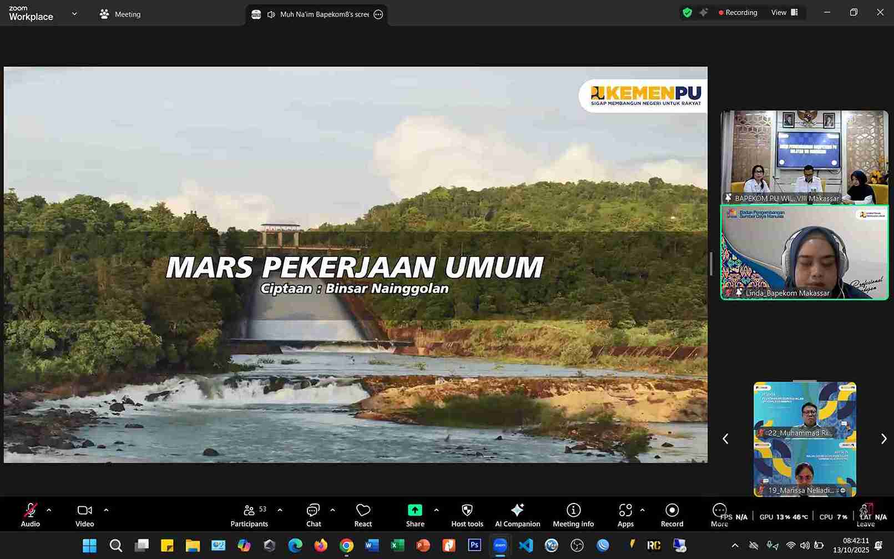Click the React heart icon

pos(363,515)
